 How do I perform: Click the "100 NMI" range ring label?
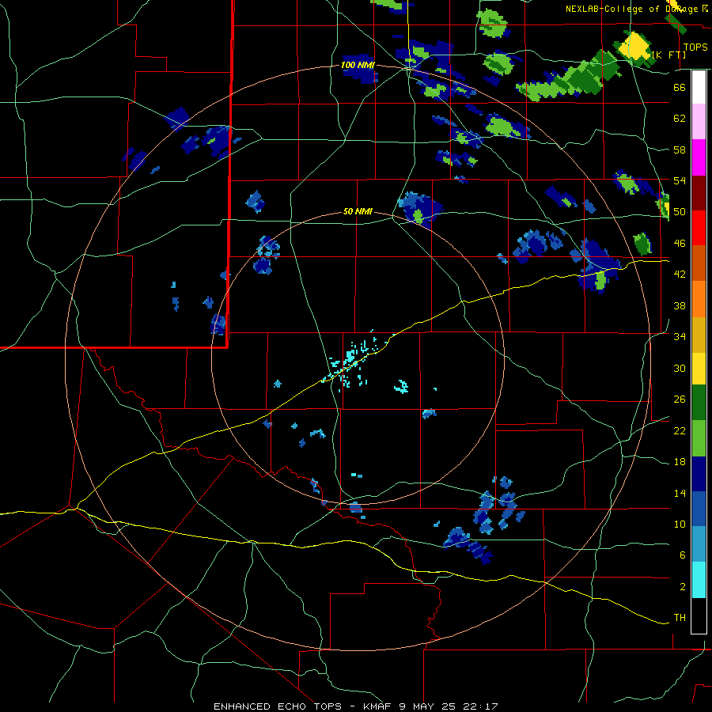pyautogui.click(x=358, y=65)
